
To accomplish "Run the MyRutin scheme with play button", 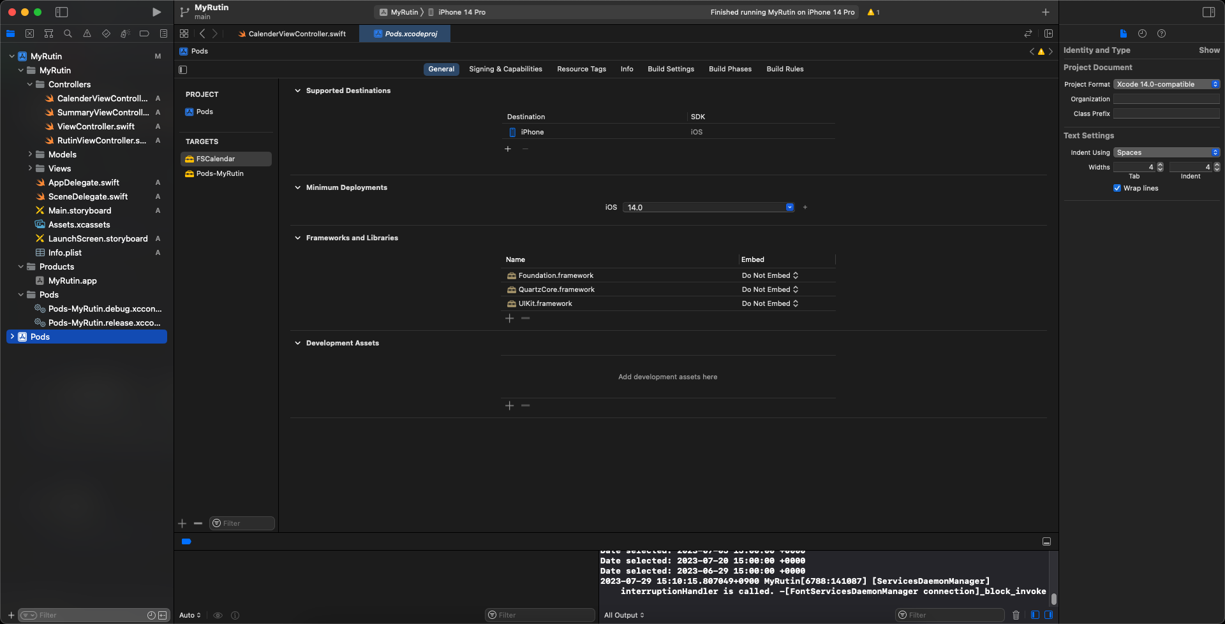I will pyautogui.click(x=156, y=12).
